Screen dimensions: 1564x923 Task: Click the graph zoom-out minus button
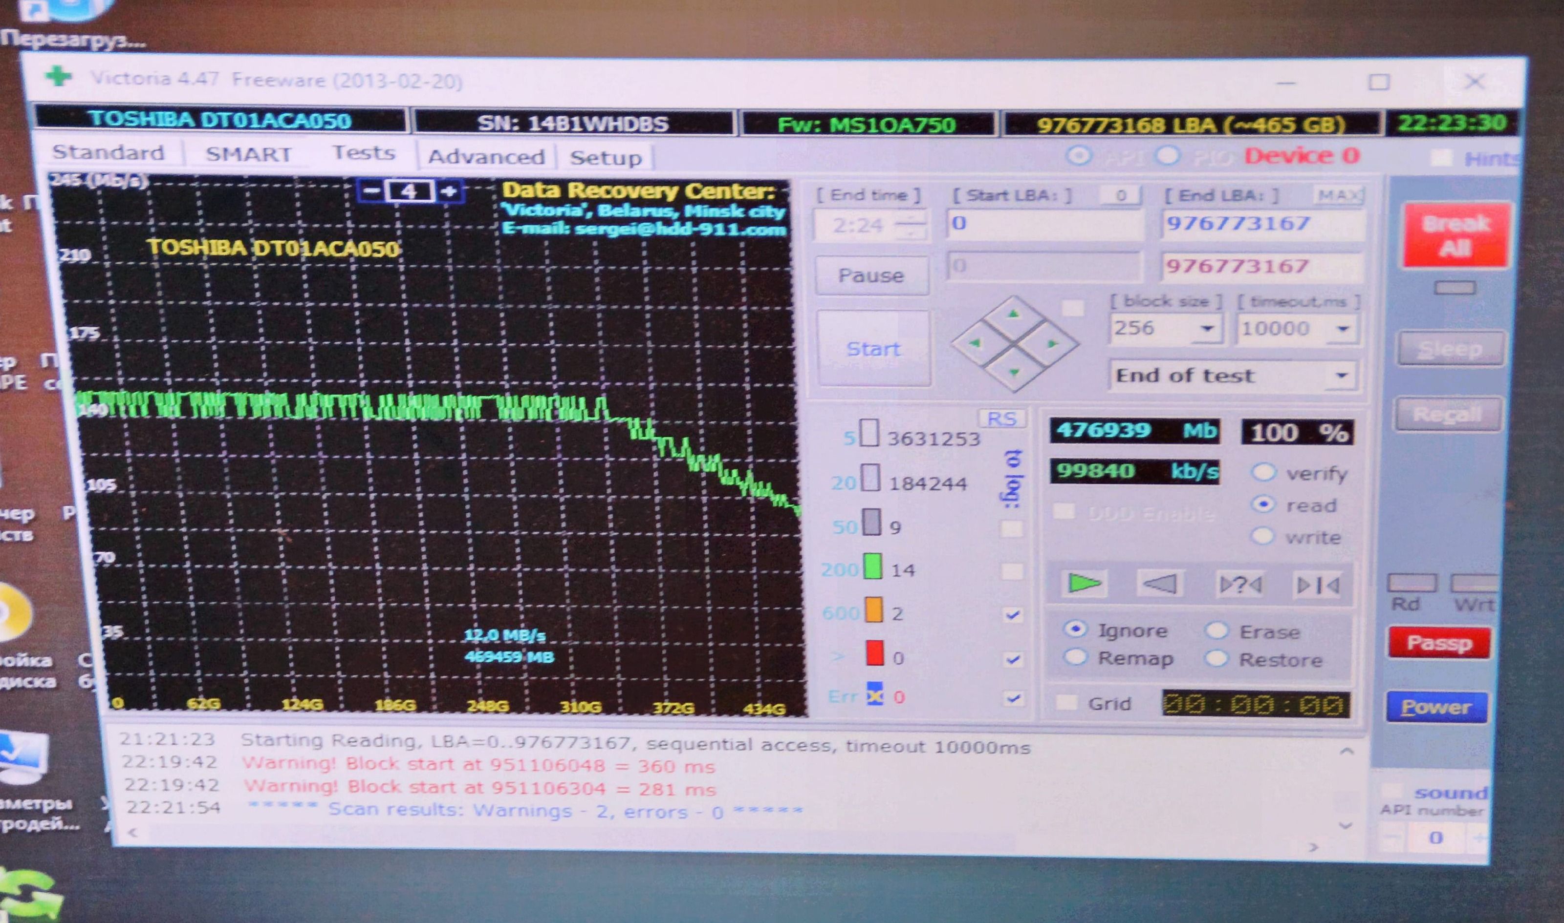click(x=371, y=190)
